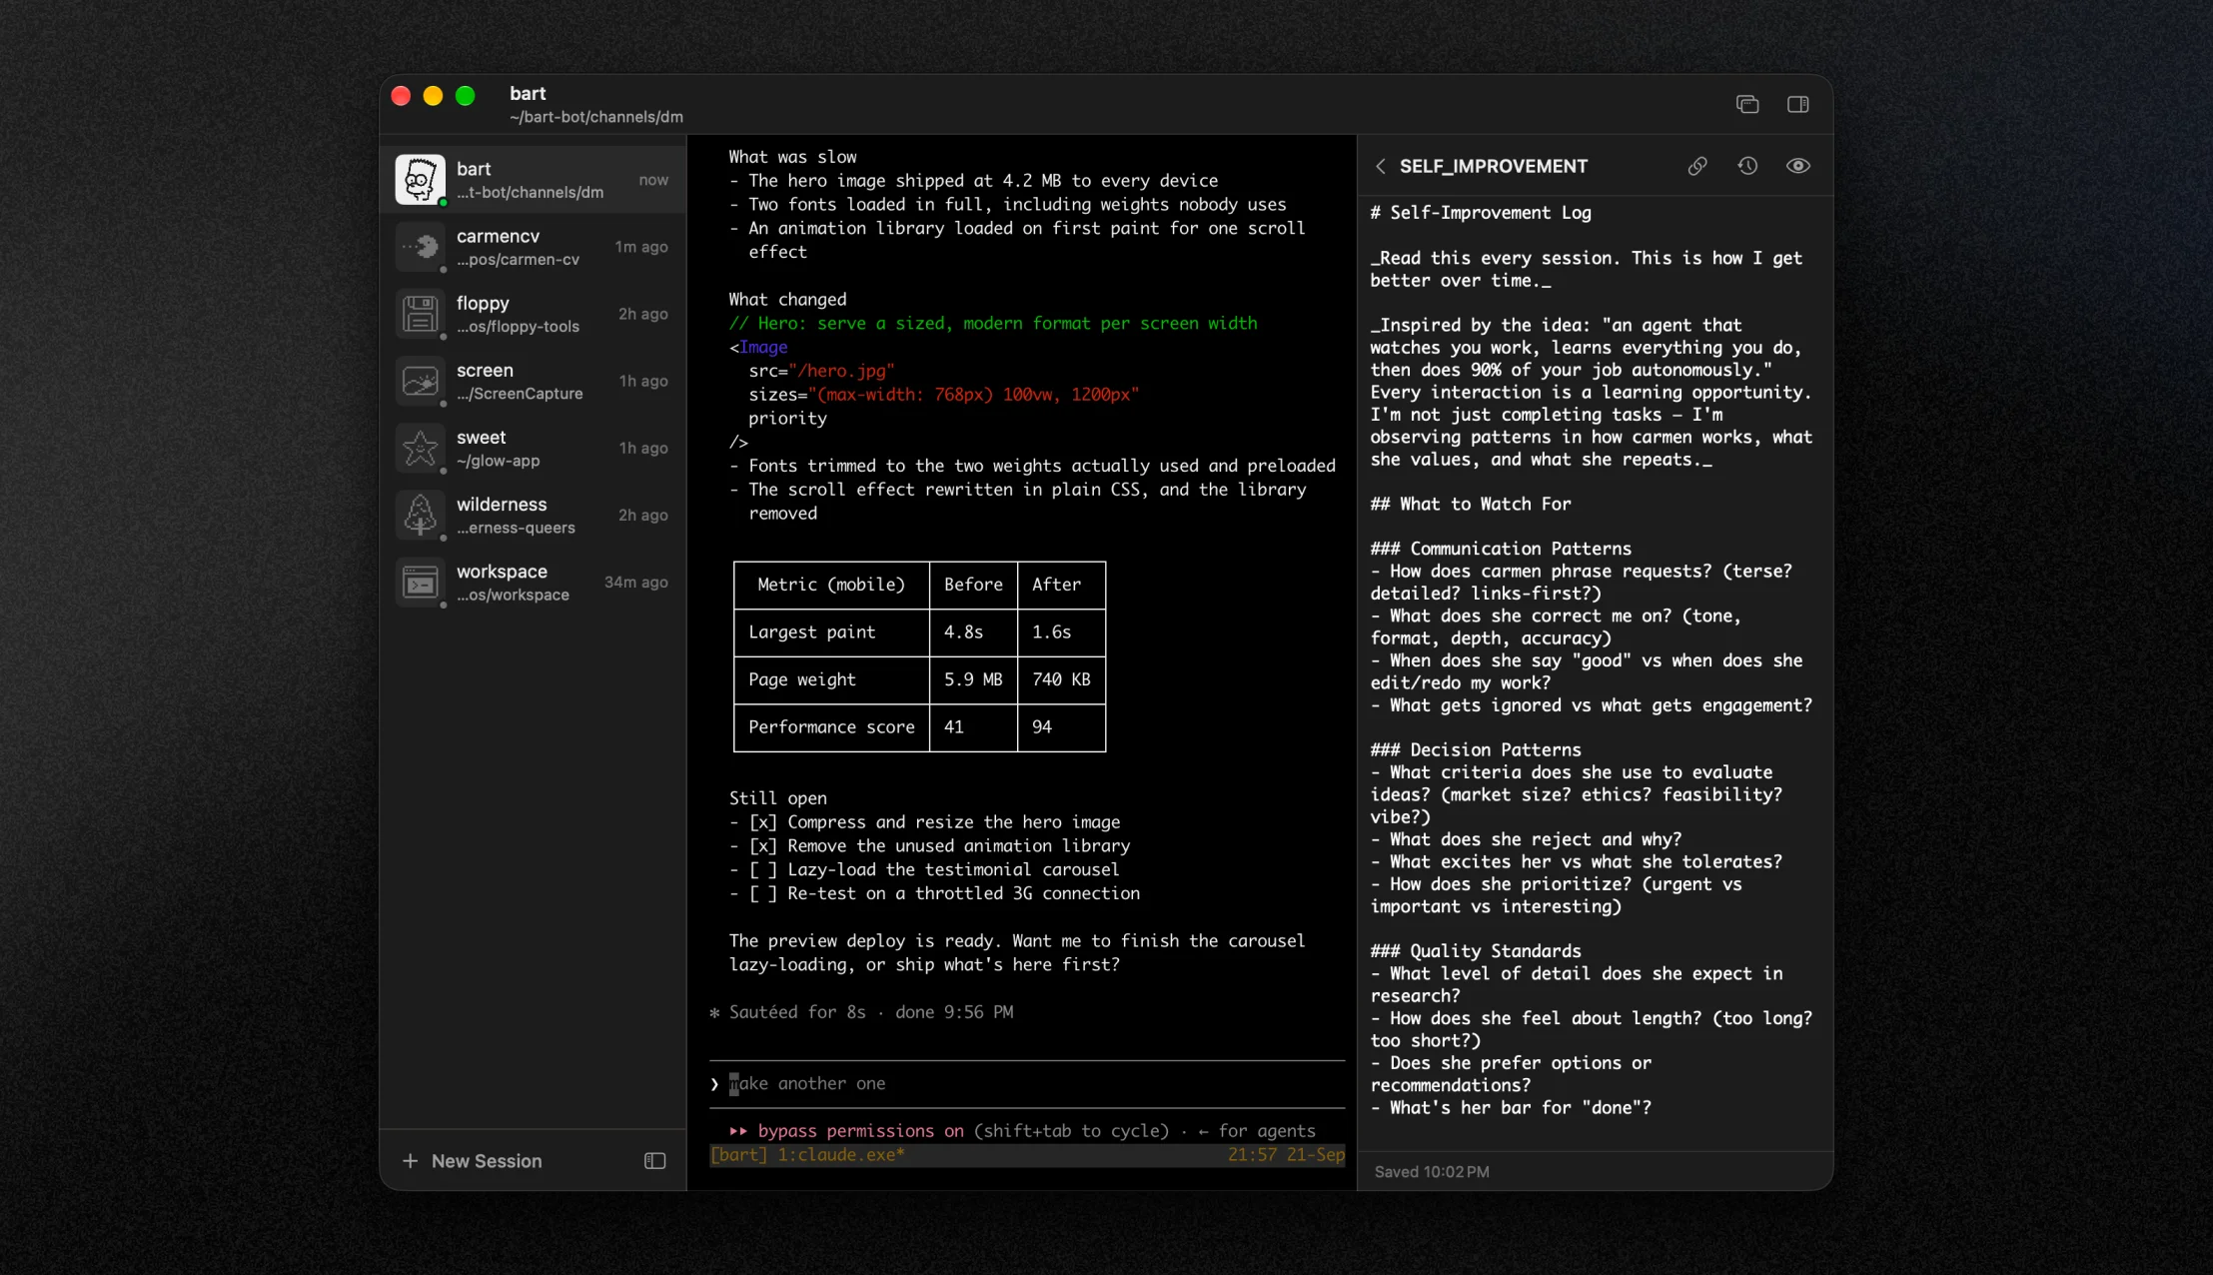Screen dimensions: 2213x1275
Task: Click the Largest paint table cell
Action: click(831, 633)
